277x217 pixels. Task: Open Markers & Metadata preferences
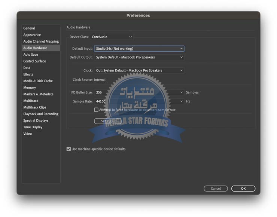click(x=38, y=94)
